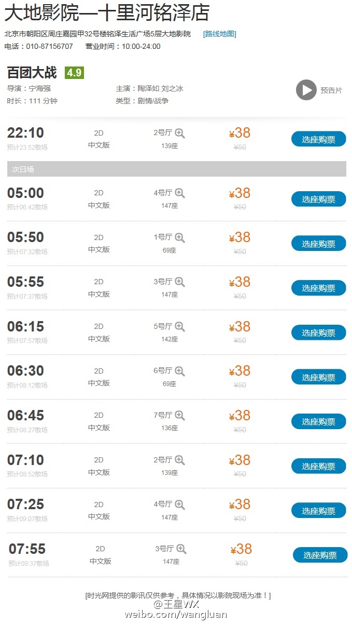Choose seats for the 07:10 showing

(318, 466)
